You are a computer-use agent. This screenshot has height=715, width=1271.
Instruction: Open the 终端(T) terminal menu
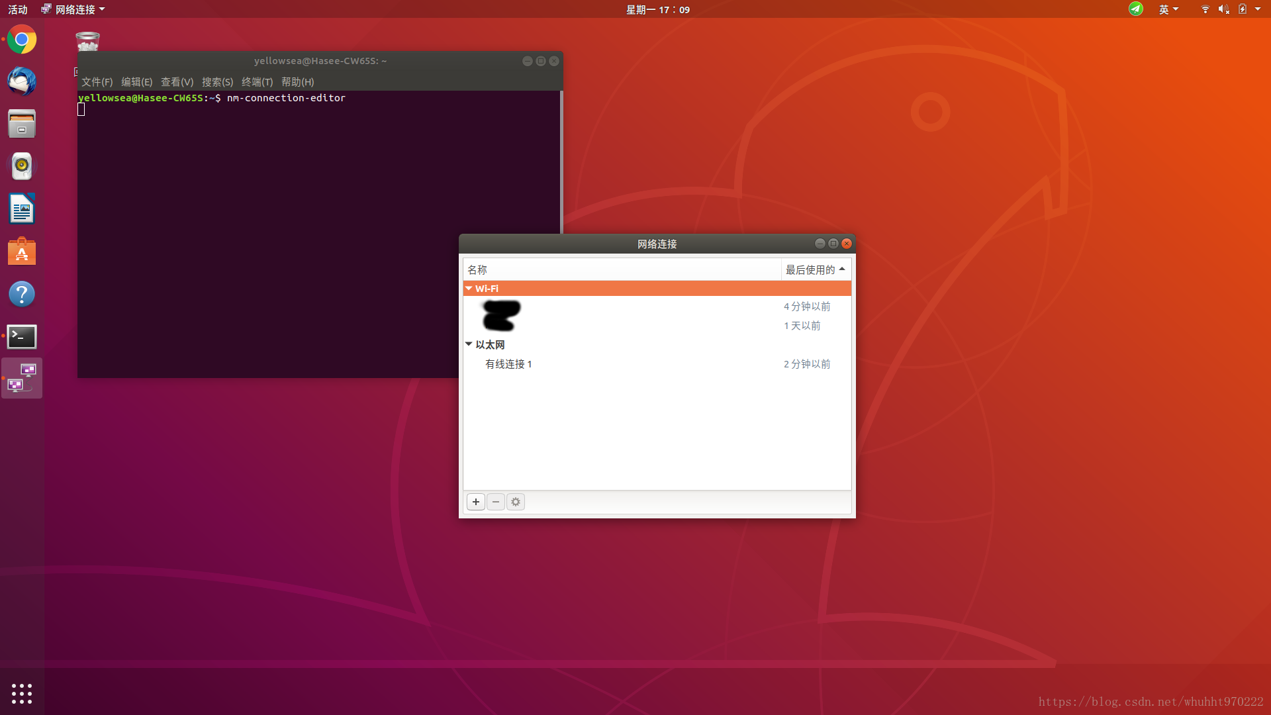tap(257, 82)
